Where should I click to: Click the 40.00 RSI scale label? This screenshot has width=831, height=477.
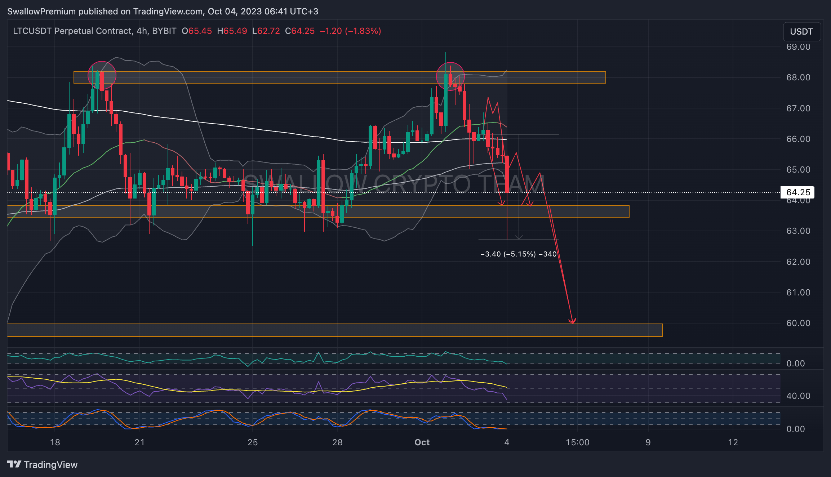[798, 396]
